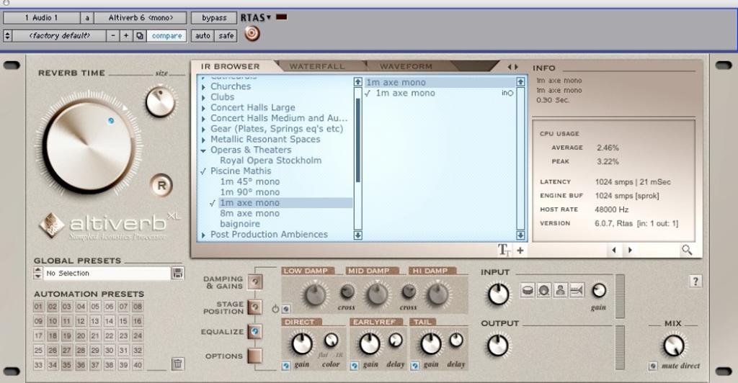The width and height of the screenshot is (738, 383).
Task: Delete automation preset with trash icon
Action: (177, 364)
